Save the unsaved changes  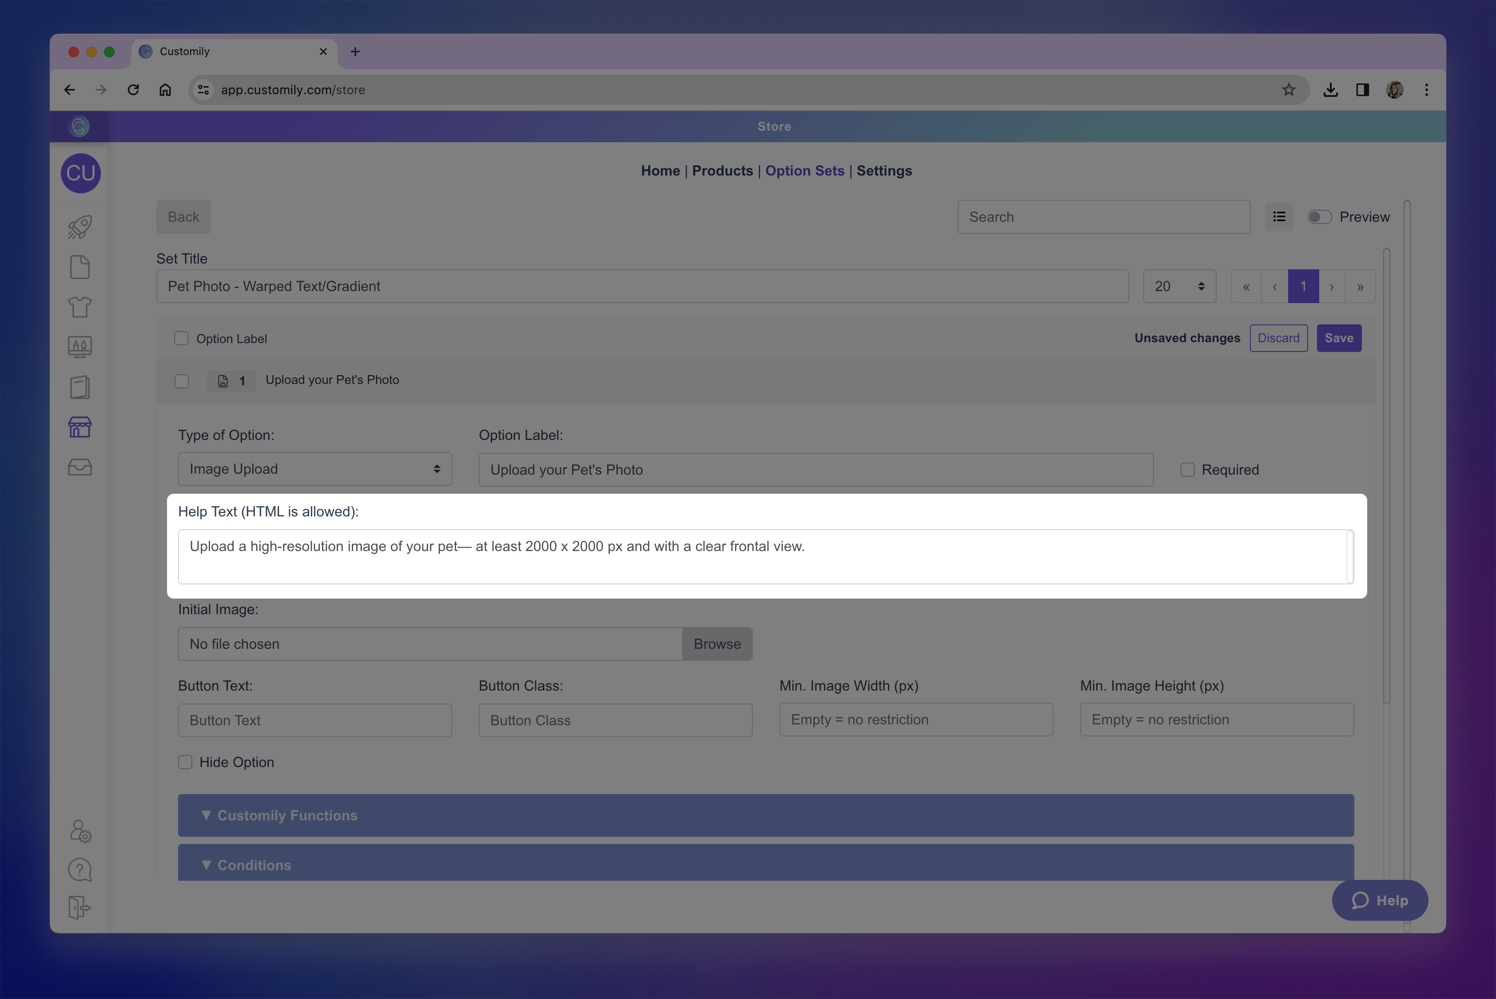(1339, 338)
